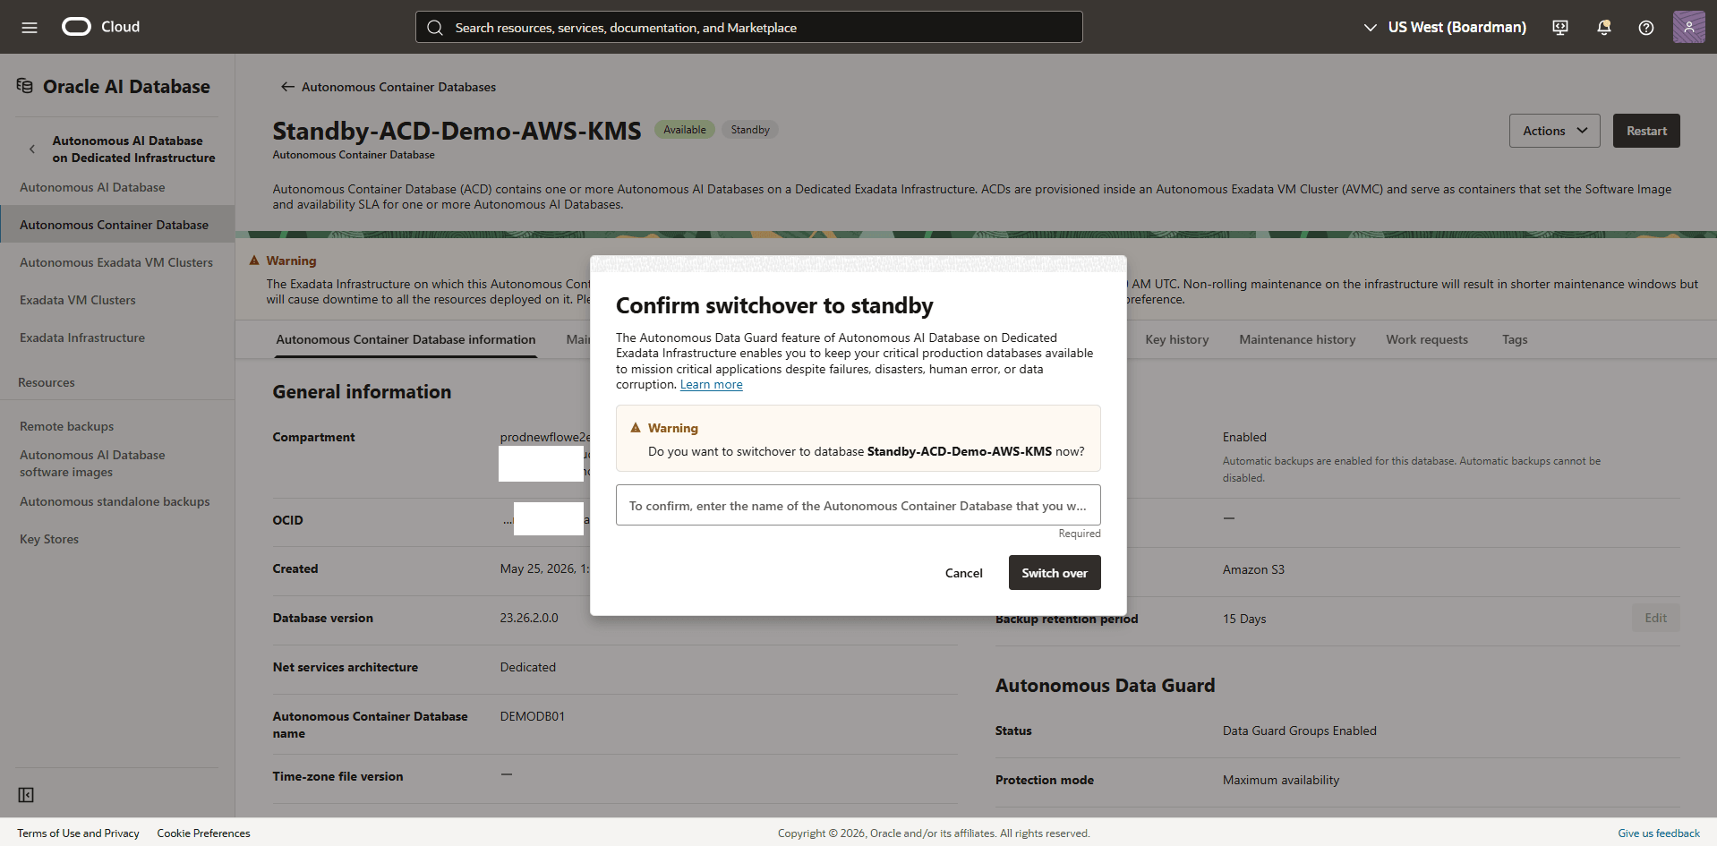Open Exadata Infrastructure in sidebar

tap(82, 338)
